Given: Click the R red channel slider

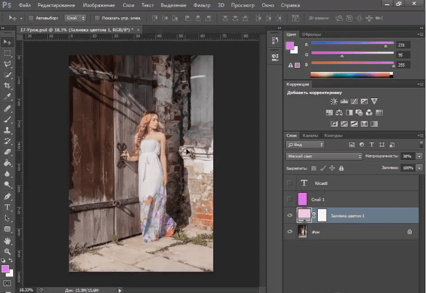Looking at the screenshot, I should 352,43.
